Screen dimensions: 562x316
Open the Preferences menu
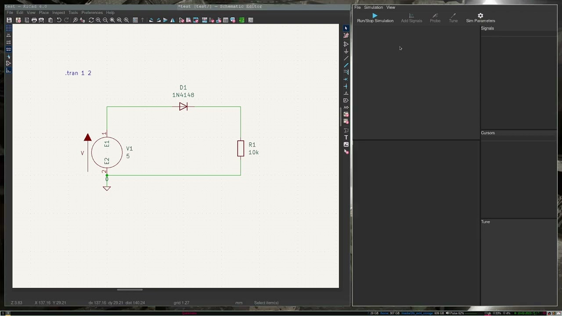pos(92,13)
